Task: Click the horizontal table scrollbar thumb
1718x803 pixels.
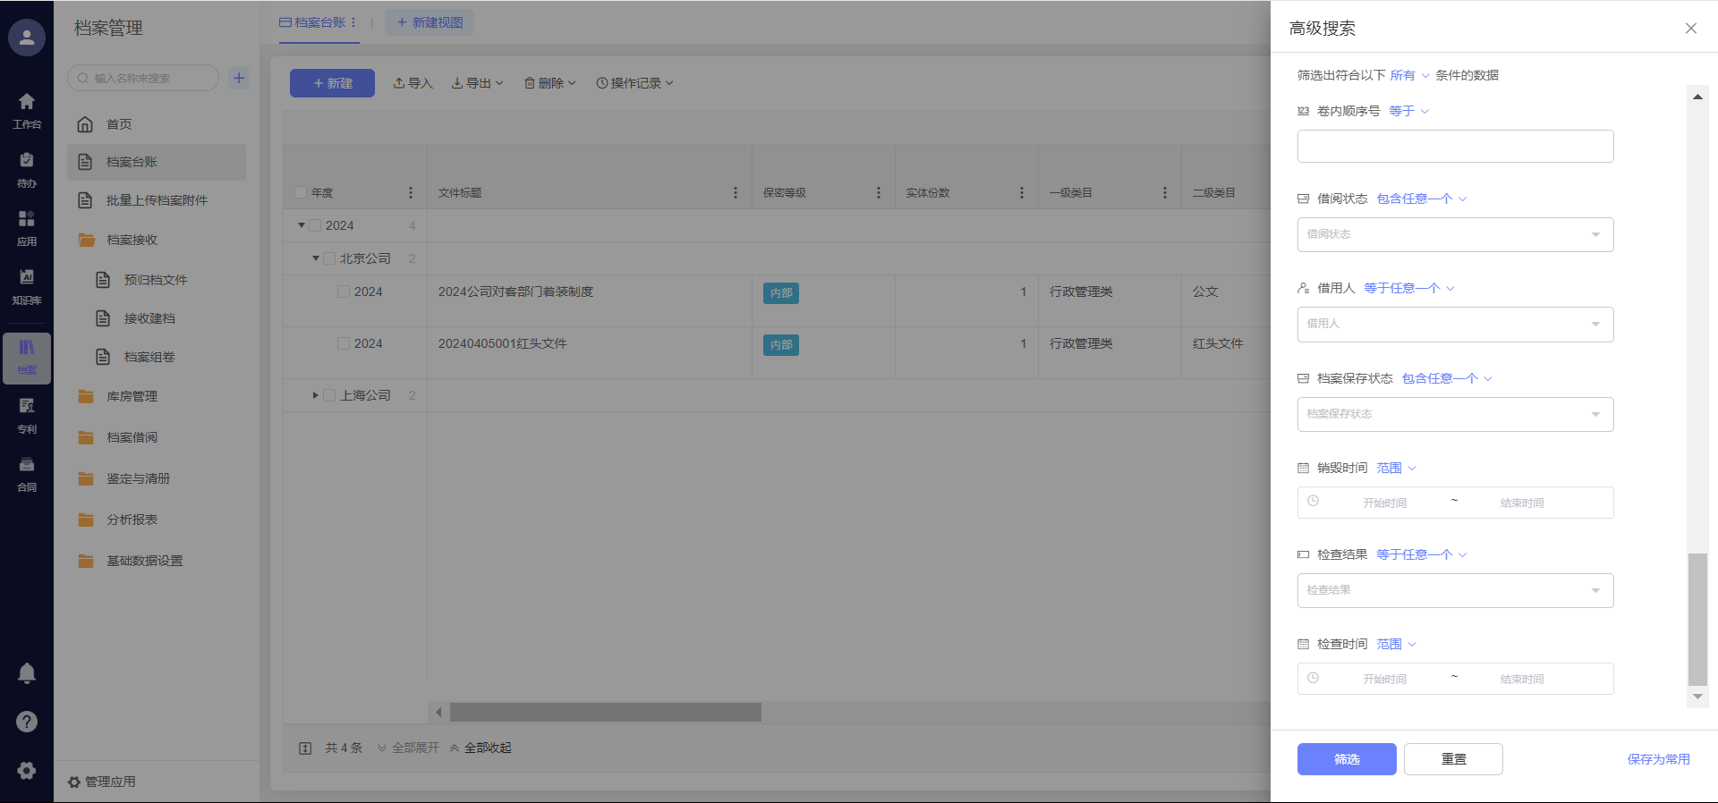Action: coord(605,712)
